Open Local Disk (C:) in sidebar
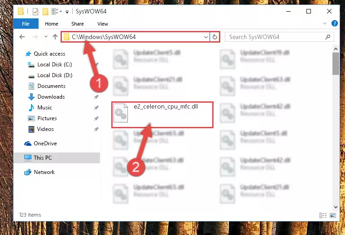Viewport: 345px width, 235px height. pyautogui.click(x=55, y=65)
